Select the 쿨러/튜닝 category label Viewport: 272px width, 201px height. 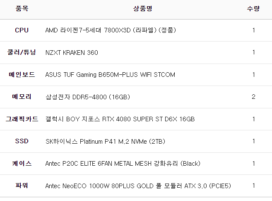click(x=22, y=52)
